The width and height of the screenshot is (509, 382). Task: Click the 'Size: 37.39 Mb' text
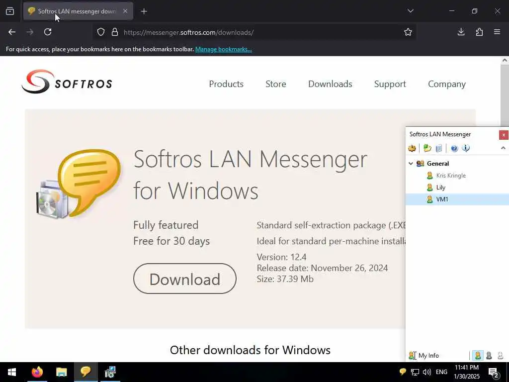click(x=285, y=279)
